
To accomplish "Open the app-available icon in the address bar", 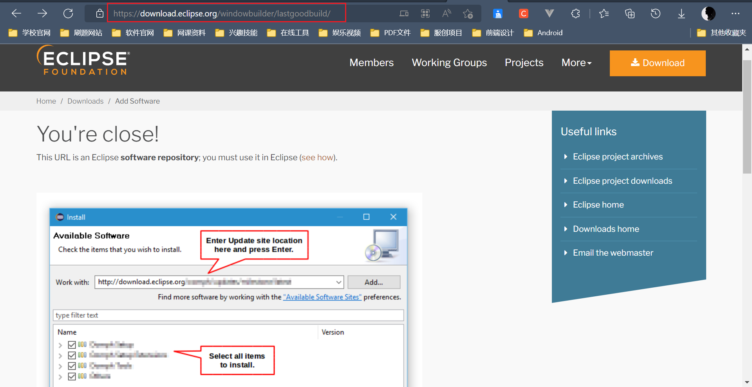I will pyautogui.click(x=404, y=14).
